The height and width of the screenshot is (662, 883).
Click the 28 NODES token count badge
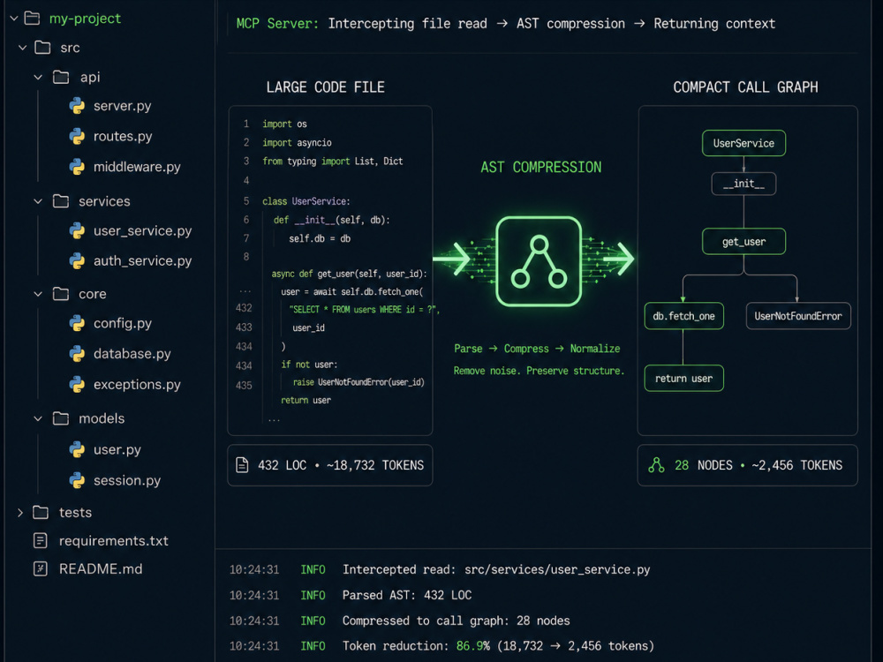[747, 465]
